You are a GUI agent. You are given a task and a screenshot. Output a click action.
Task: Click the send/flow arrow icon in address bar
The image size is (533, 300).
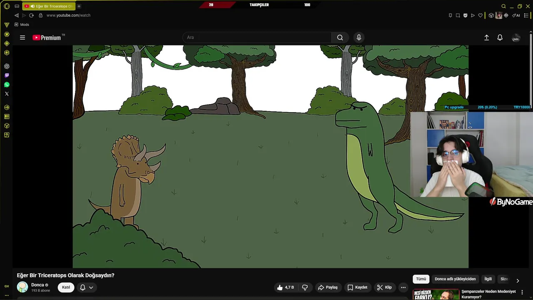tap(473, 15)
